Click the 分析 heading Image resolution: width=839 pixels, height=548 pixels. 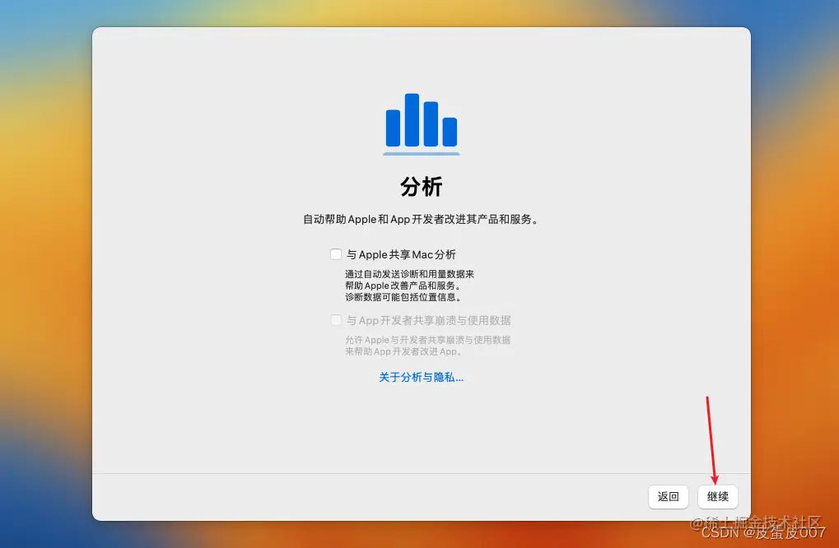pos(421,187)
